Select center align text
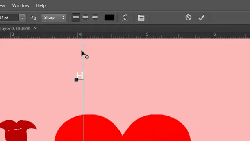This screenshot has width=250, height=141. pos(86,18)
